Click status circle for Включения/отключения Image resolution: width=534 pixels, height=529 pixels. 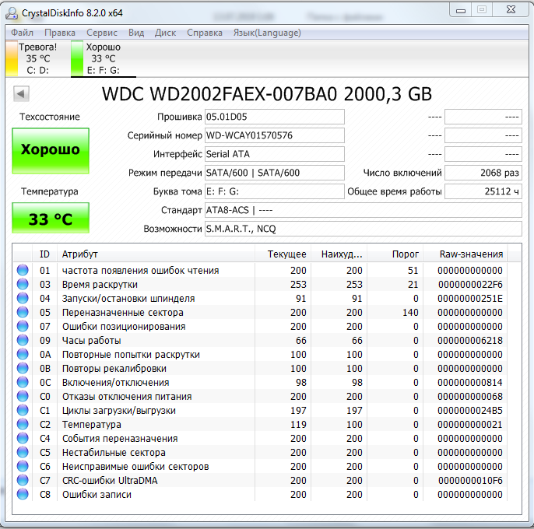[23, 382]
